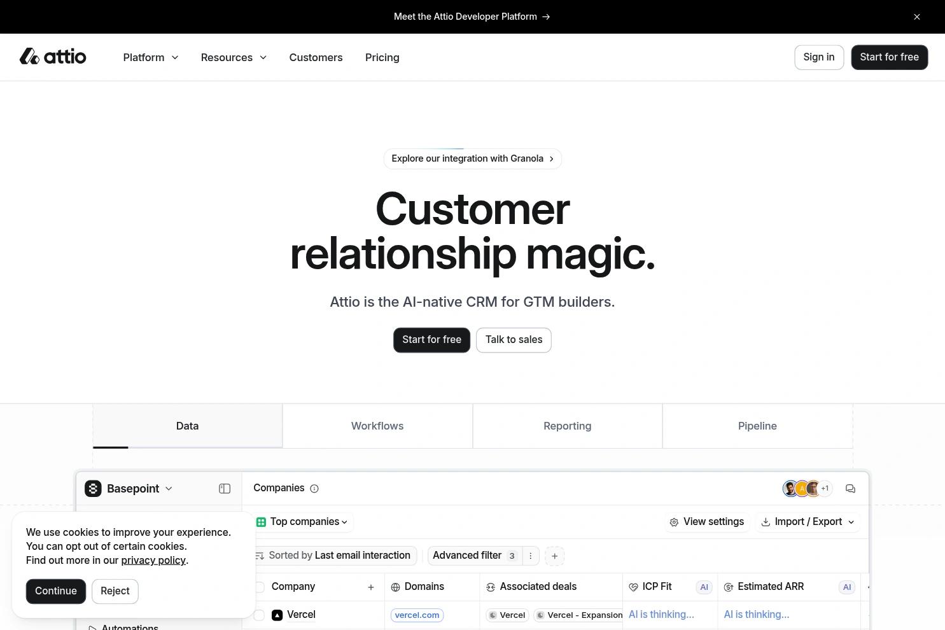Reject cookies in the consent popup
The width and height of the screenshot is (945, 630).
(x=115, y=591)
